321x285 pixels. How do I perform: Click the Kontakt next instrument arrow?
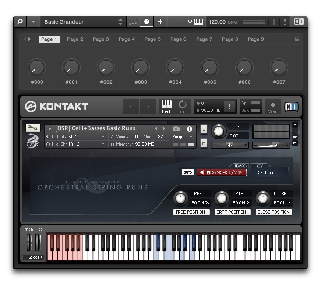(x=148, y=107)
